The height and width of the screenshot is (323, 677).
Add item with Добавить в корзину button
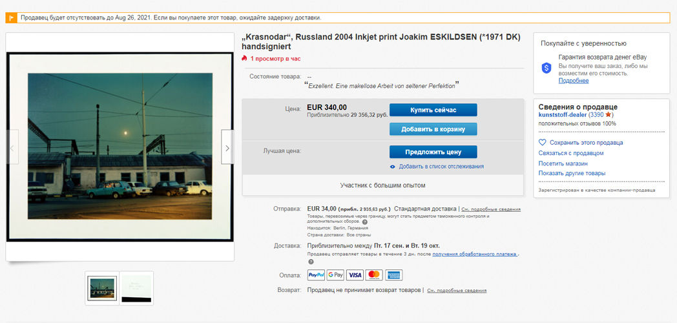[x=433, y=129]
